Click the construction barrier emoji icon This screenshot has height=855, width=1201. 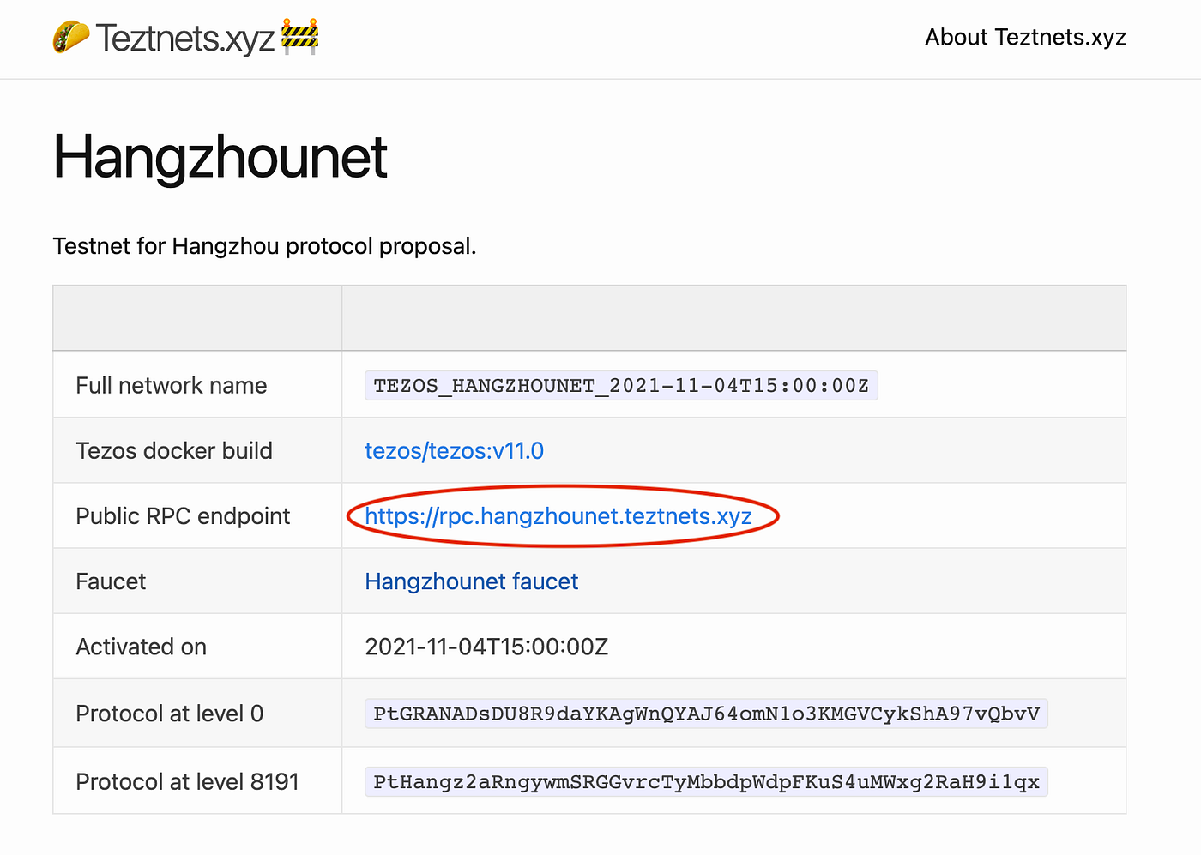300,37
